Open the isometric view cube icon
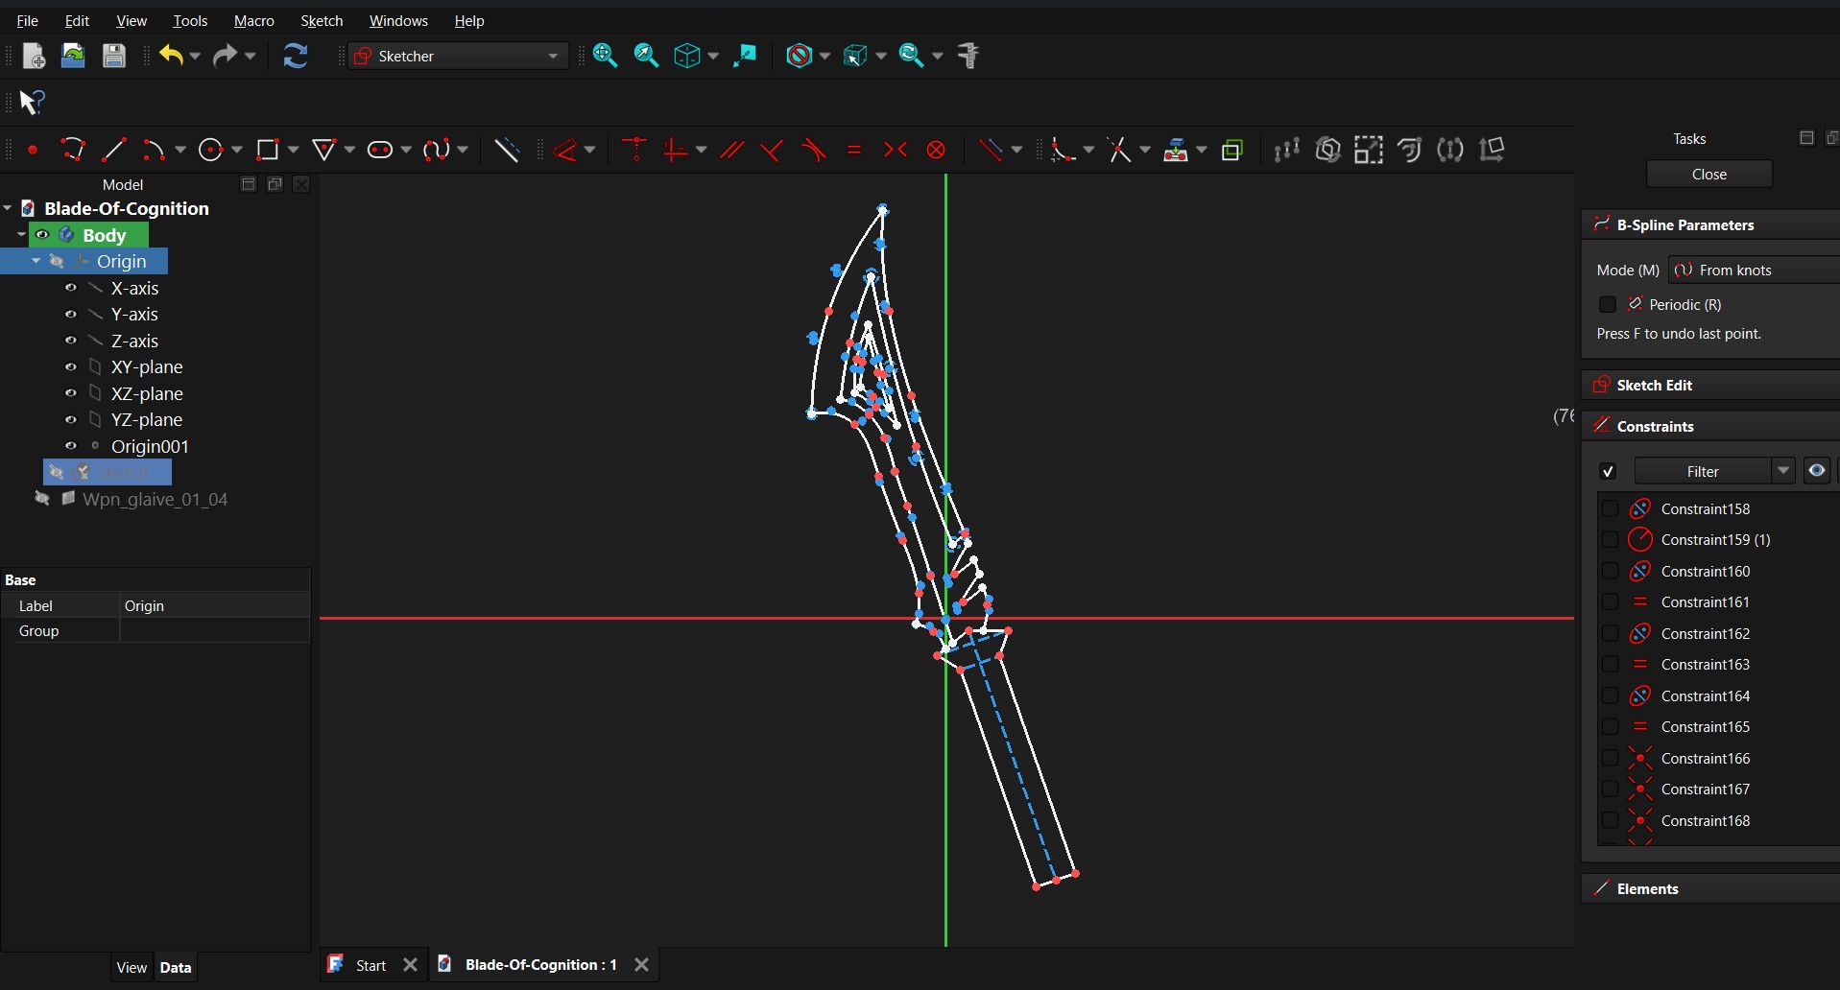Image resolution: width=1840 pixels, height=990 pixels. [687, 56]
